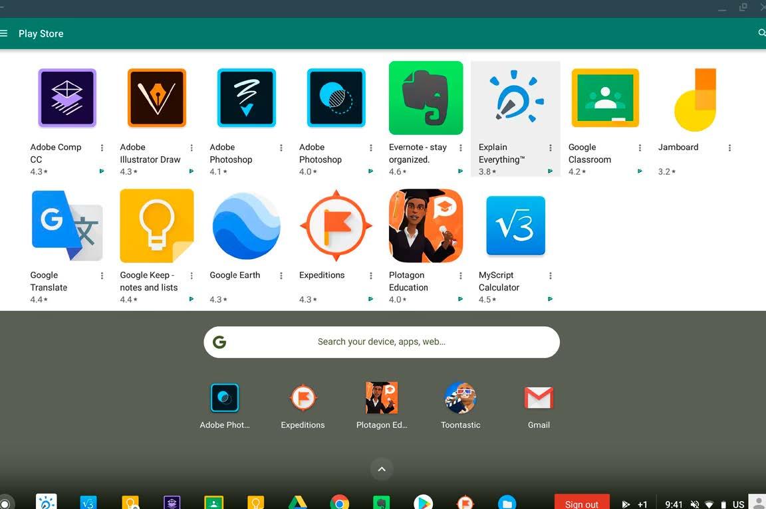The image size is (766, 509).
Task: Open three-dot menu for Expeditions in Play Store
Action: (371, 276)
